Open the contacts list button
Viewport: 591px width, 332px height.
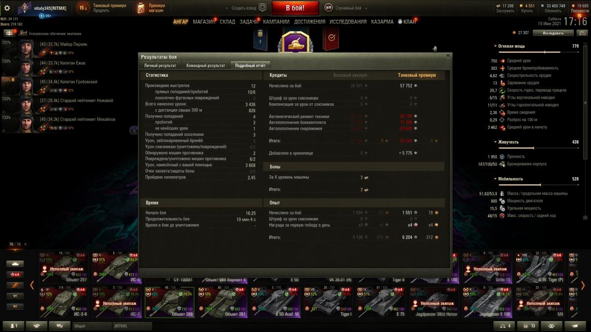[x=14, y=326]
